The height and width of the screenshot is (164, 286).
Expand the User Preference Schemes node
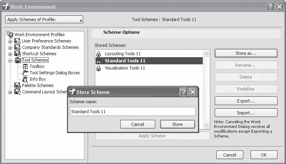click(x=10, y=41)
